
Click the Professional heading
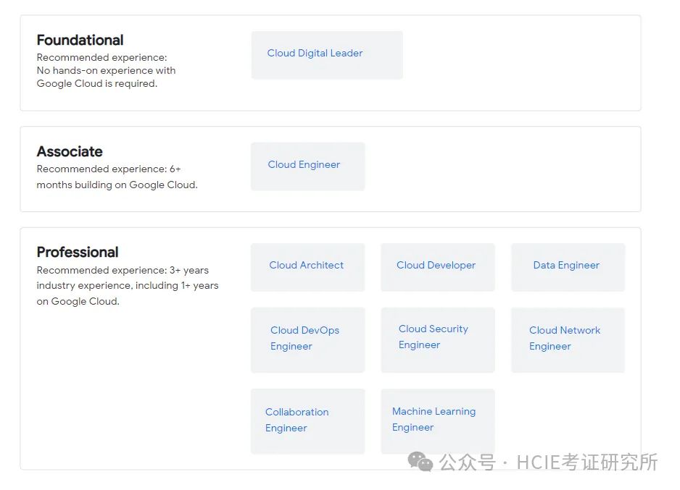pos(77,252)
